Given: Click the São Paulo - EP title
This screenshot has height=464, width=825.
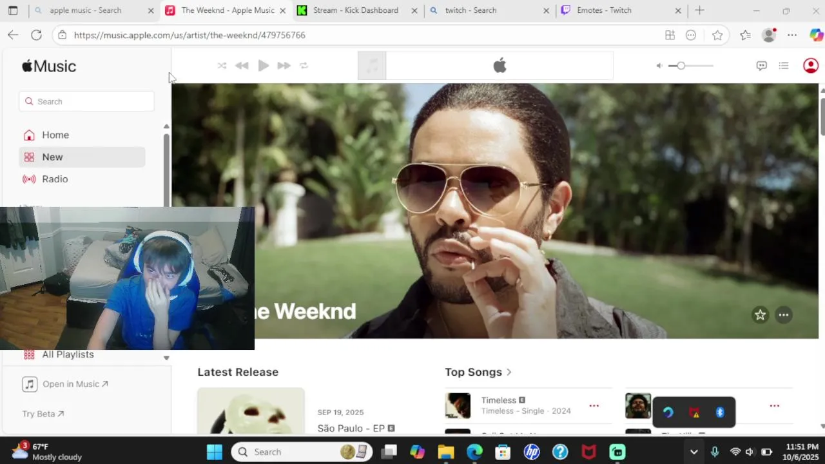Looking at the screenshot, I should tap(351, 428).
